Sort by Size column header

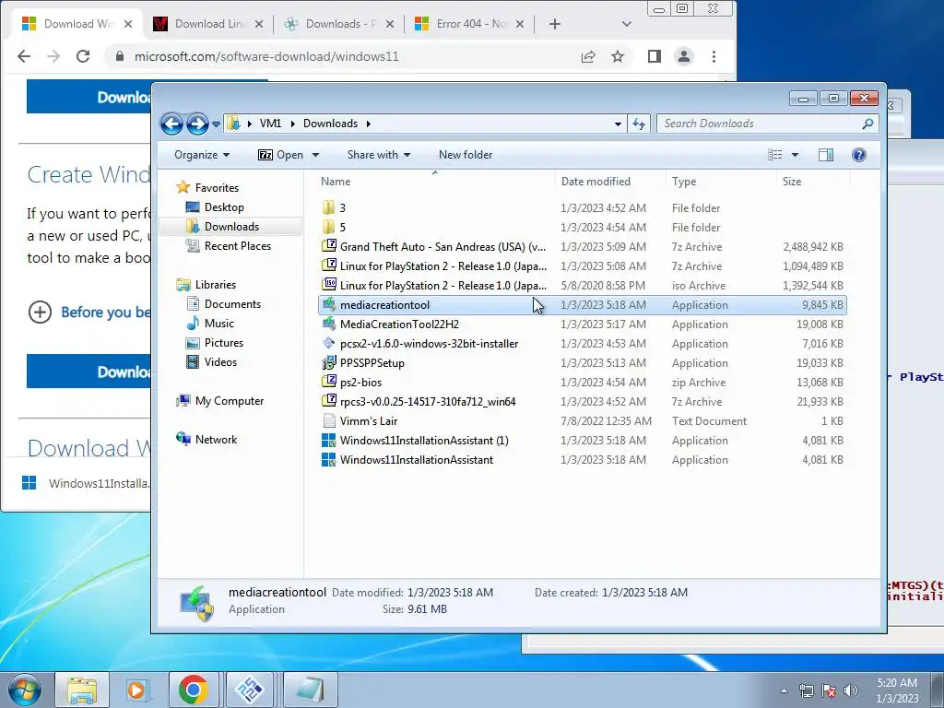[792, 182]
